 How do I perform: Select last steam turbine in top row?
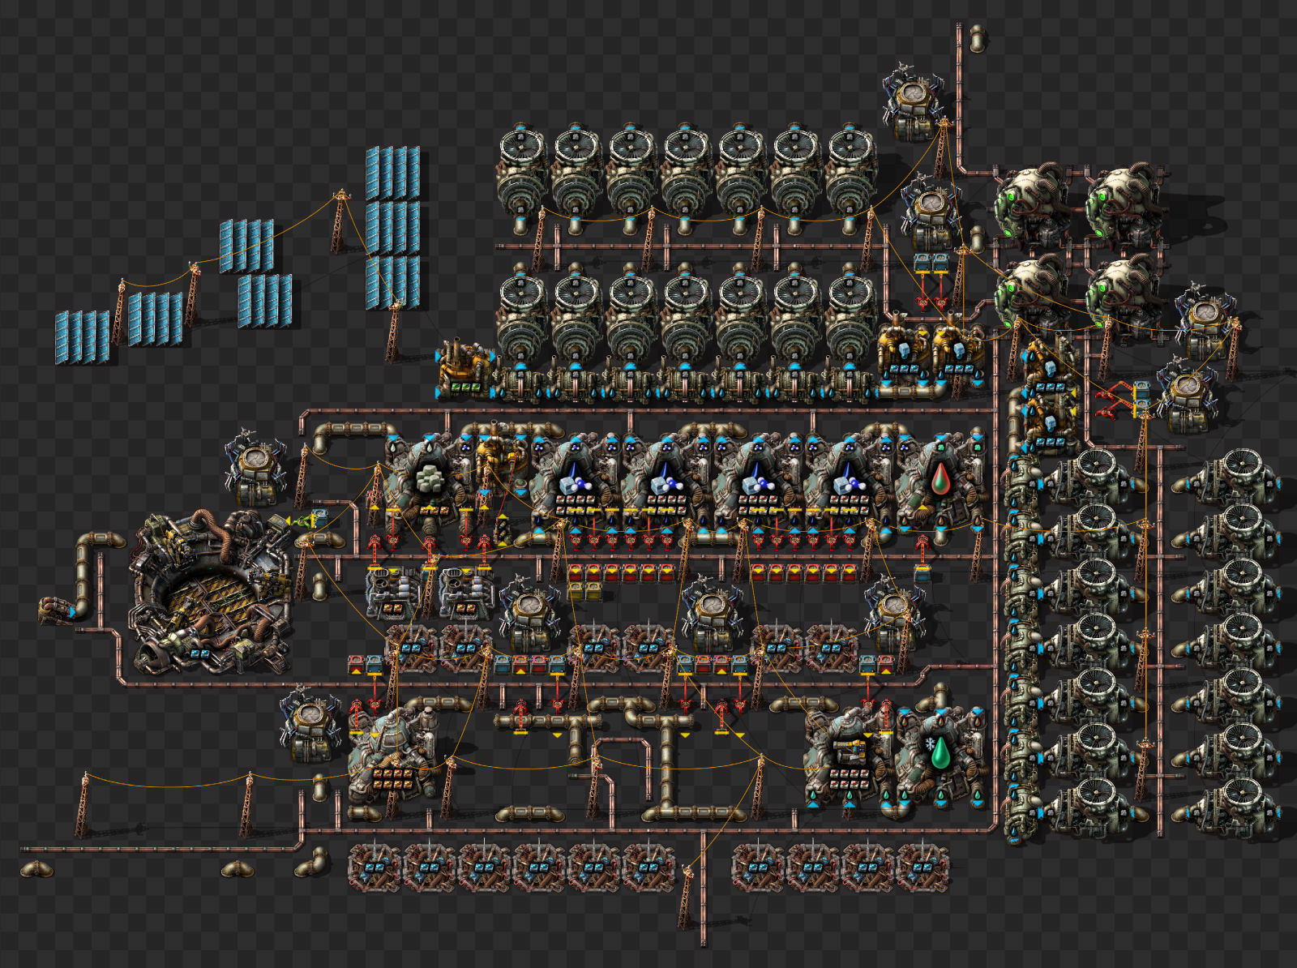click(x=850, y=178)
